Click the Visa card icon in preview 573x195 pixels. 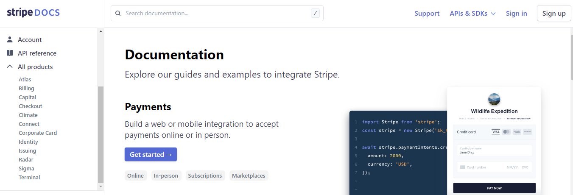click(495, 132)
